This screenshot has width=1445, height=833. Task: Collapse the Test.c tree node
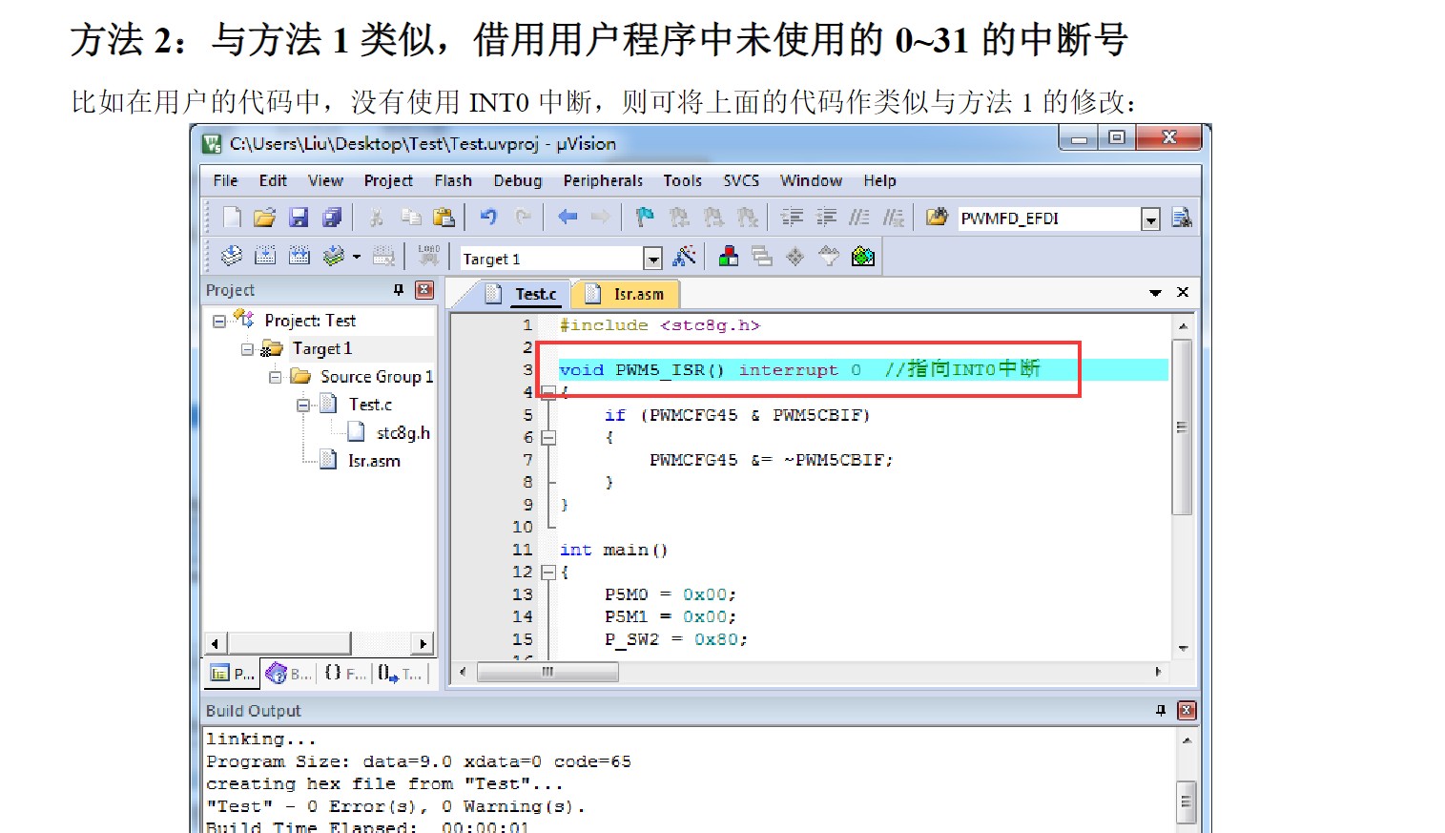pos(303,405)
